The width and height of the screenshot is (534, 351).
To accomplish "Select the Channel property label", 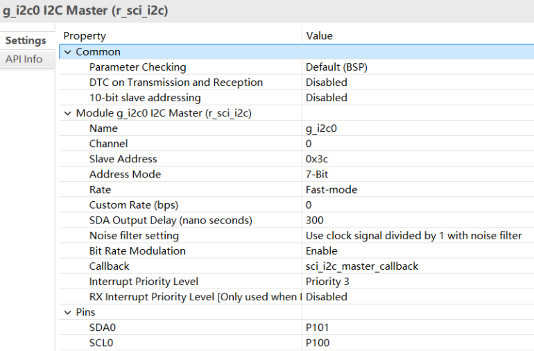I will 109,144.
